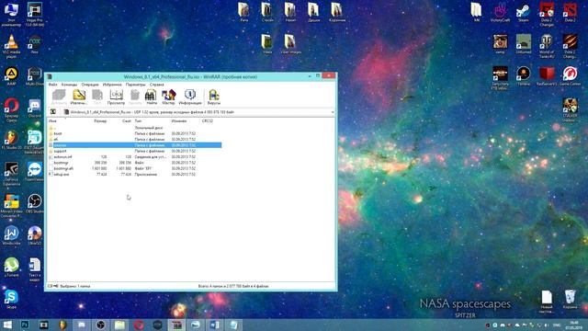588x331 pixels.
Task: Select the parent folder '..' row
Action: point(134,128)
